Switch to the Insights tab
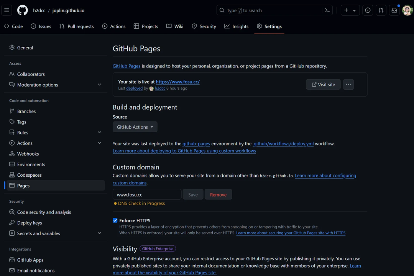 (237, 26)
